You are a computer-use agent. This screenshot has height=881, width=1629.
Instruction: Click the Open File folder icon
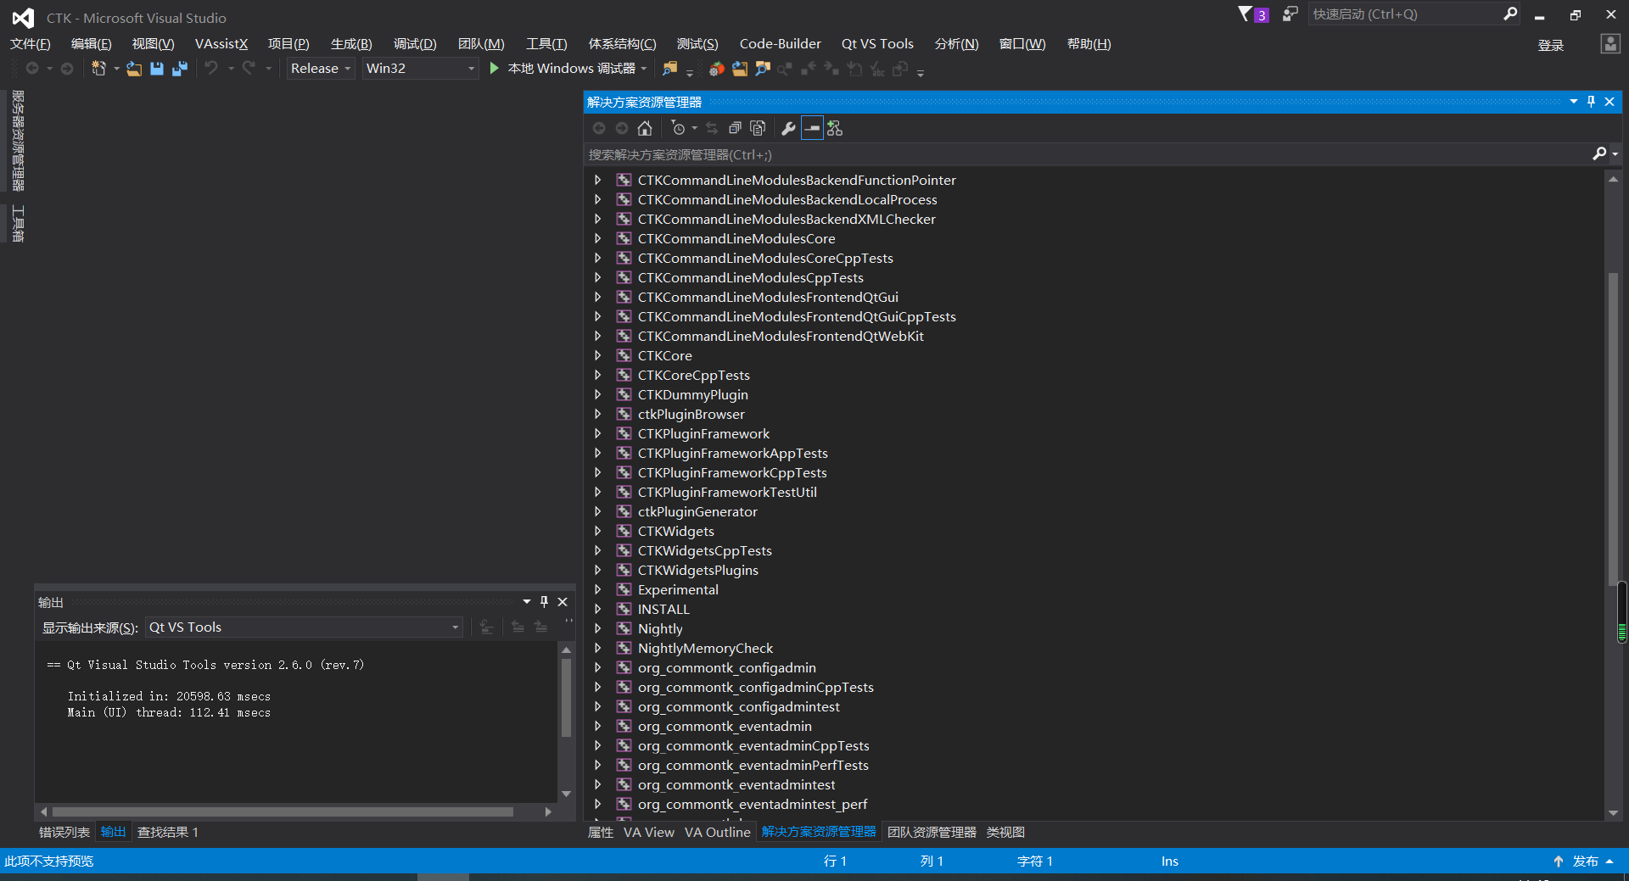(x=134, y=69)
